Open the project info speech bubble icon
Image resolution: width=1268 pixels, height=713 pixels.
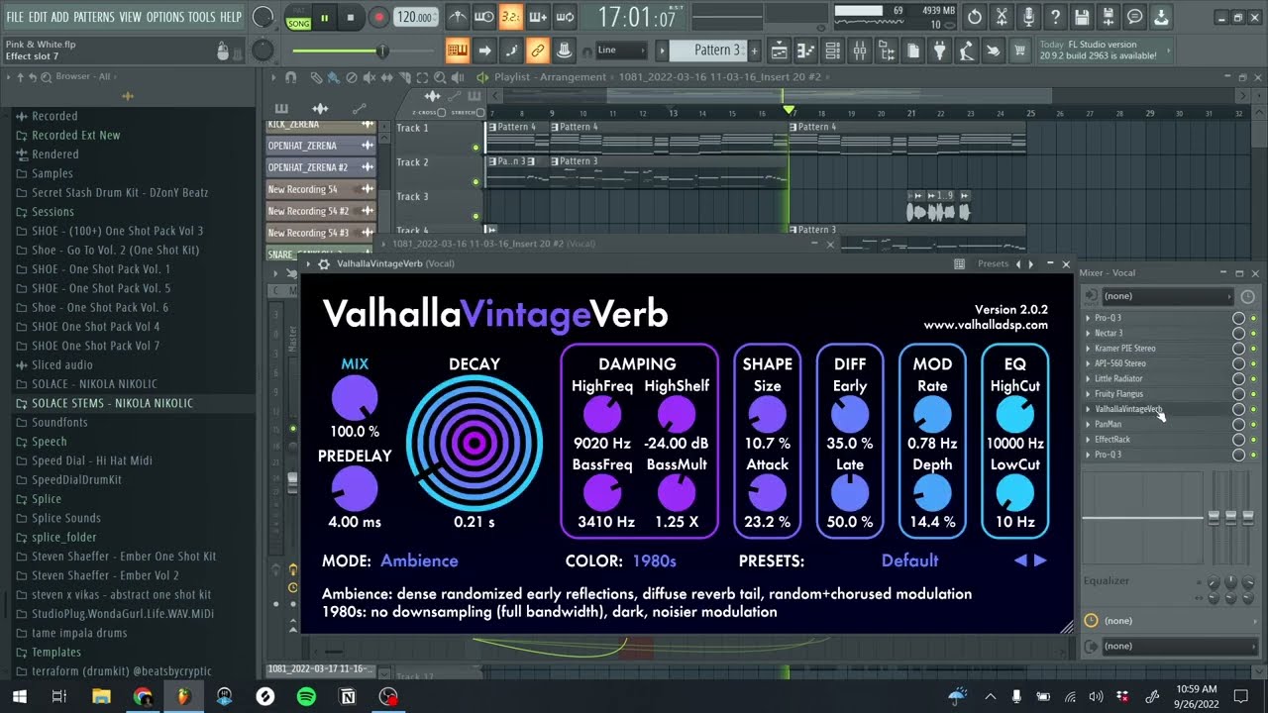(x=1135, y=17)
